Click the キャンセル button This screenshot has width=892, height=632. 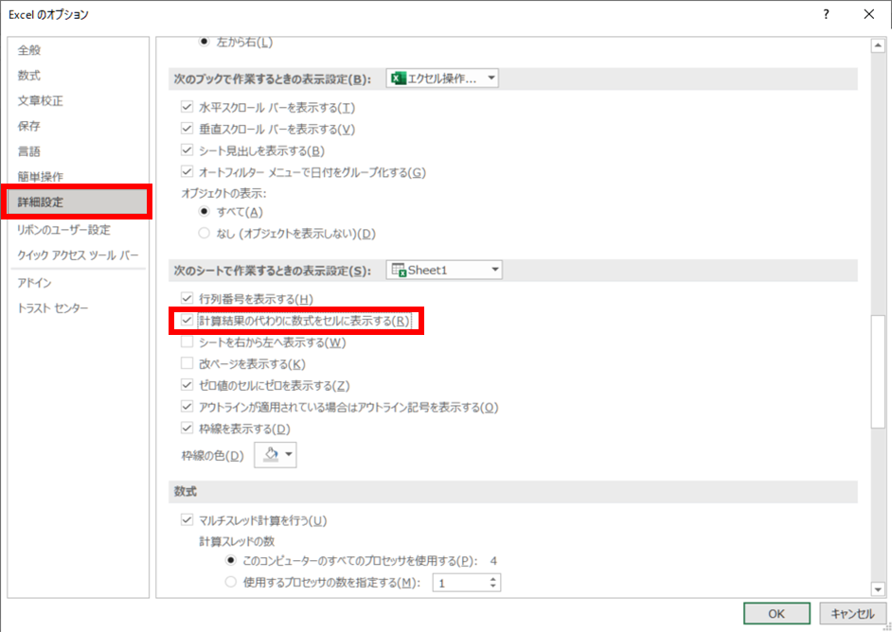point(852,613)
